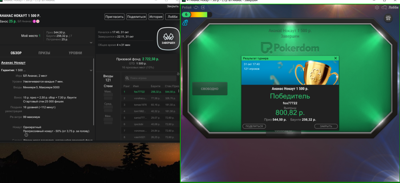This screenshot has width=400, height=183.
Task: Open chat icon at table bottom-left
Action: point(186,177)
